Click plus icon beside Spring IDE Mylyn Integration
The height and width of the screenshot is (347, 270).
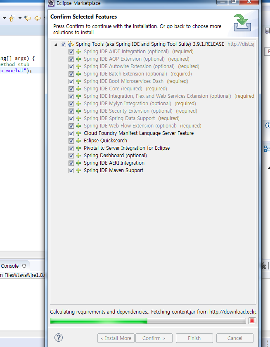(78, 104)
